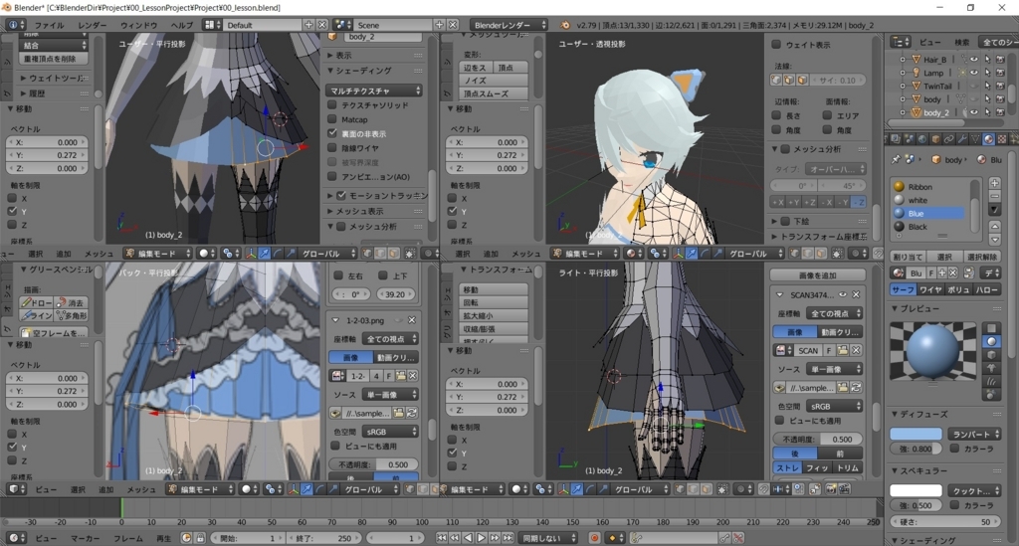The image size is (1019, 546).
Task: Toggle Hair_B visibility eye in outliner
Action: click(973, 59)
